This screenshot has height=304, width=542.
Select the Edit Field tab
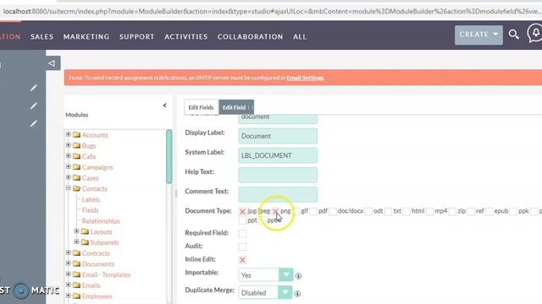pos(236,107)
